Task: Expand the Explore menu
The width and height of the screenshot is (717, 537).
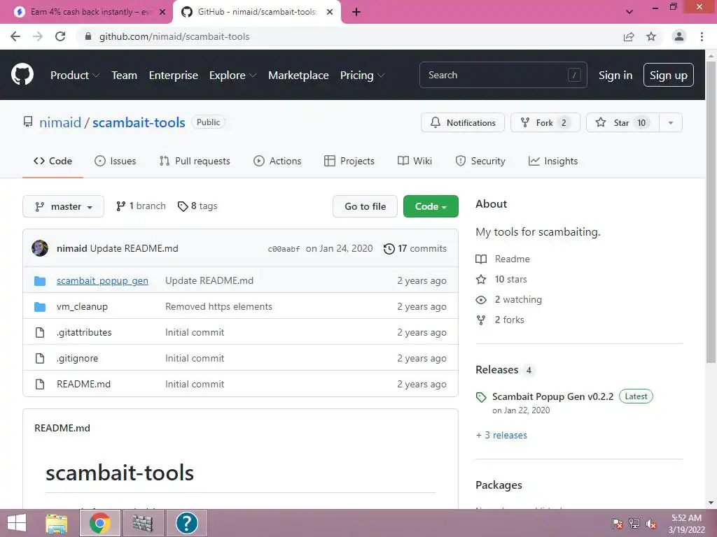Action: tap(232, 76)
